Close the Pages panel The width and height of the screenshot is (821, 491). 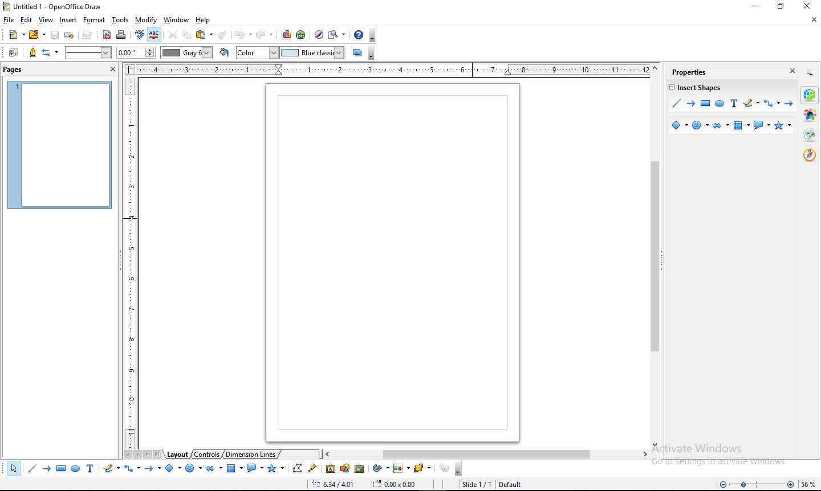(x=112, y=69)
